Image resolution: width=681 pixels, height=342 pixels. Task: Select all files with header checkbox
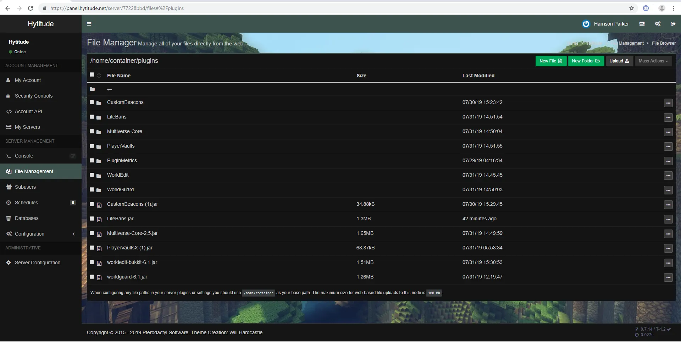point(92,75)
